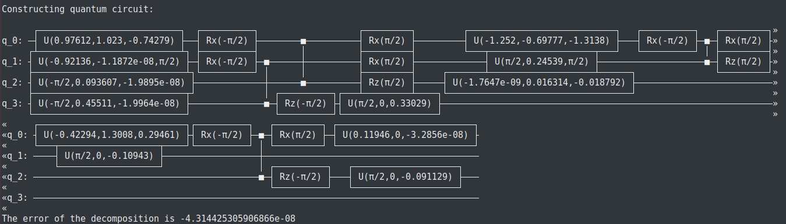Click gate U(π/2,0,-0.10943)

pyautogui.click(x=109, y=156)
